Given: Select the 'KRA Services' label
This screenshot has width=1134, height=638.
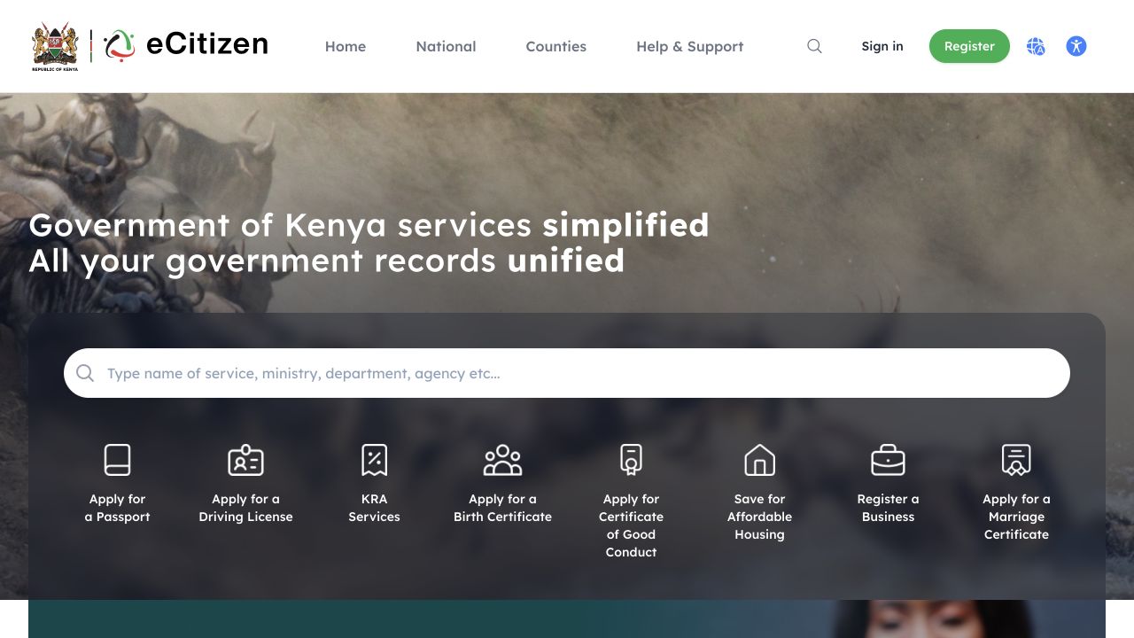Looking at the screenshot, I should [x=374, y=508].
